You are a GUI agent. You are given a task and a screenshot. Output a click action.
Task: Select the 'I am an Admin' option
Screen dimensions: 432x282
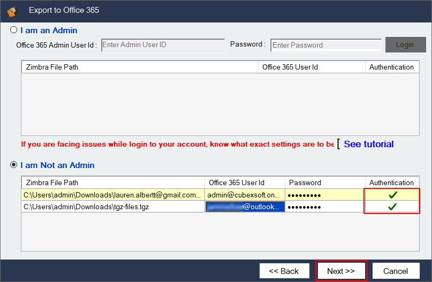pyautogui.click(x=14, y=31)
